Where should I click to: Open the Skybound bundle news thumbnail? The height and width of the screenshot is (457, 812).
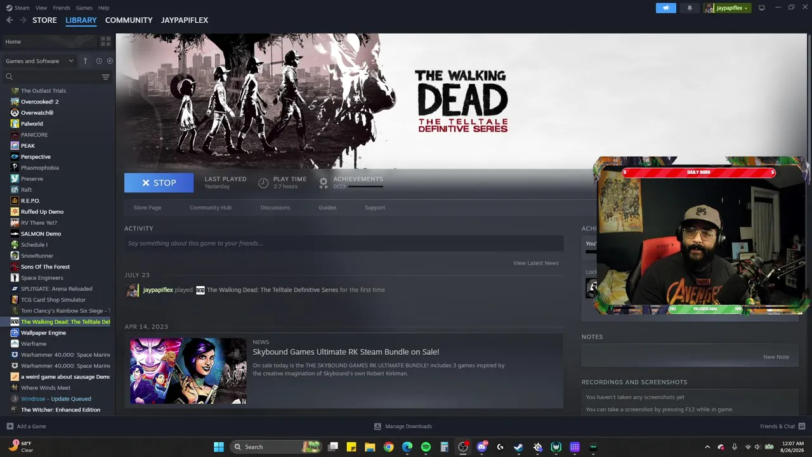pyautogui.click(x=188, y=371)
